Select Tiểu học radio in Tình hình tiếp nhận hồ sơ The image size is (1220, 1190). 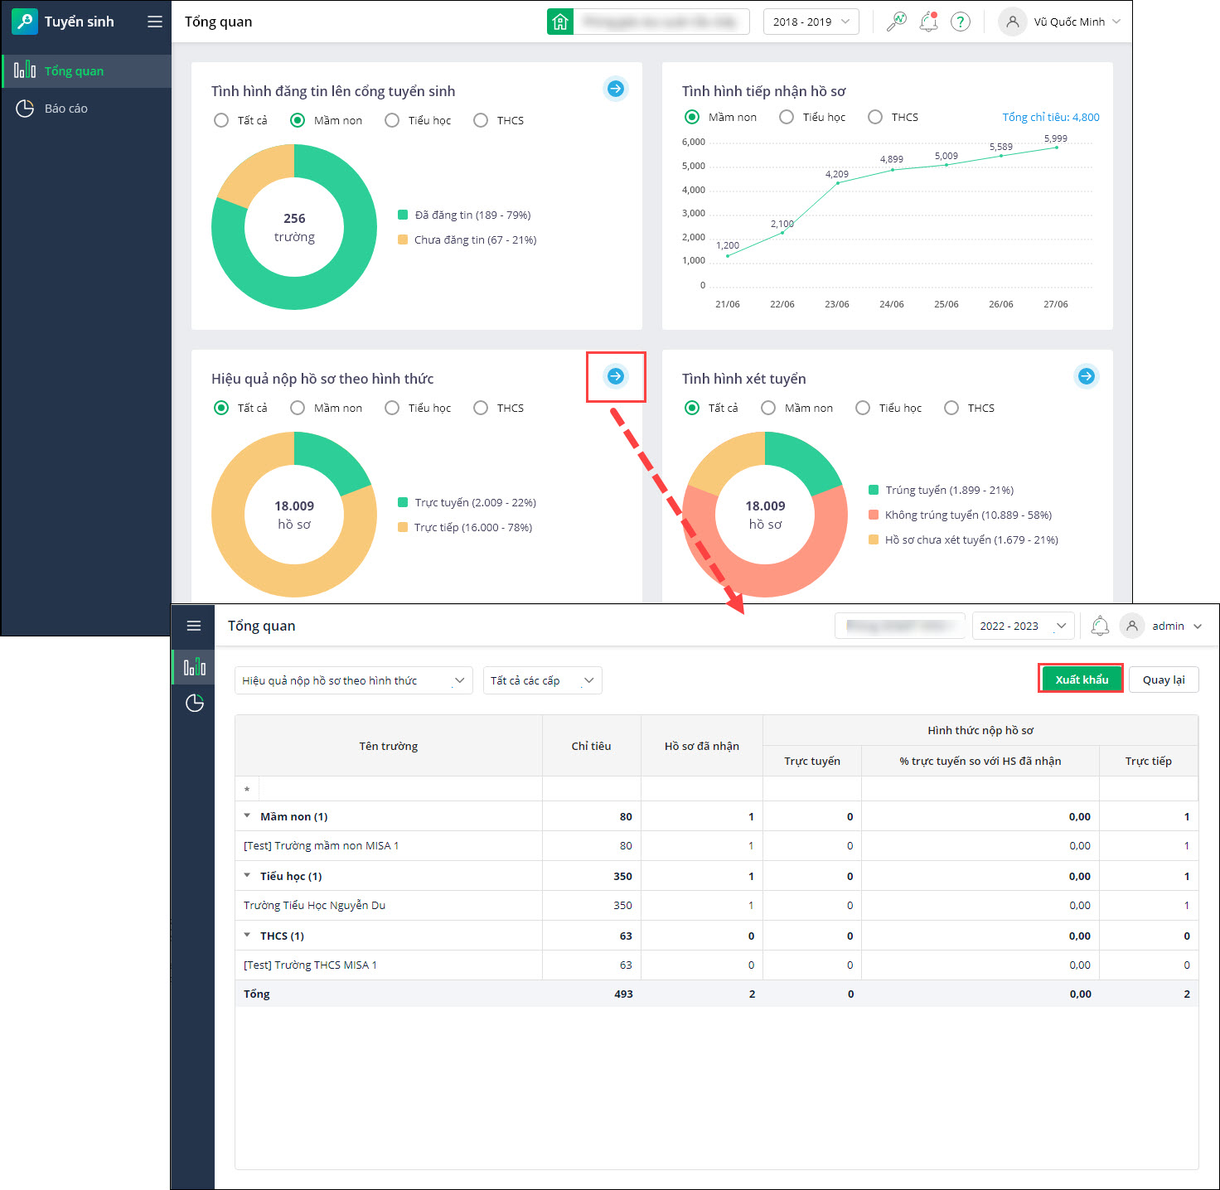click(787, 117)
